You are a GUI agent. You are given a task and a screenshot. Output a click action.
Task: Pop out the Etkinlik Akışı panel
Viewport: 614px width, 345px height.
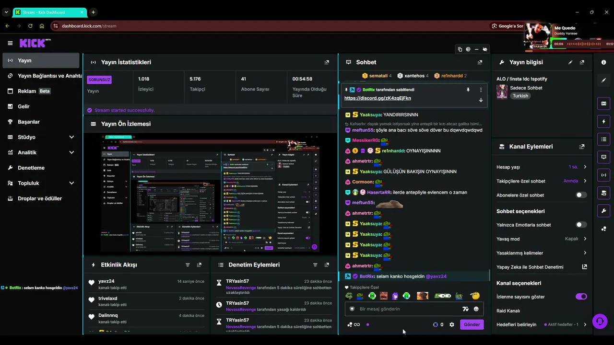pos(199,265)
